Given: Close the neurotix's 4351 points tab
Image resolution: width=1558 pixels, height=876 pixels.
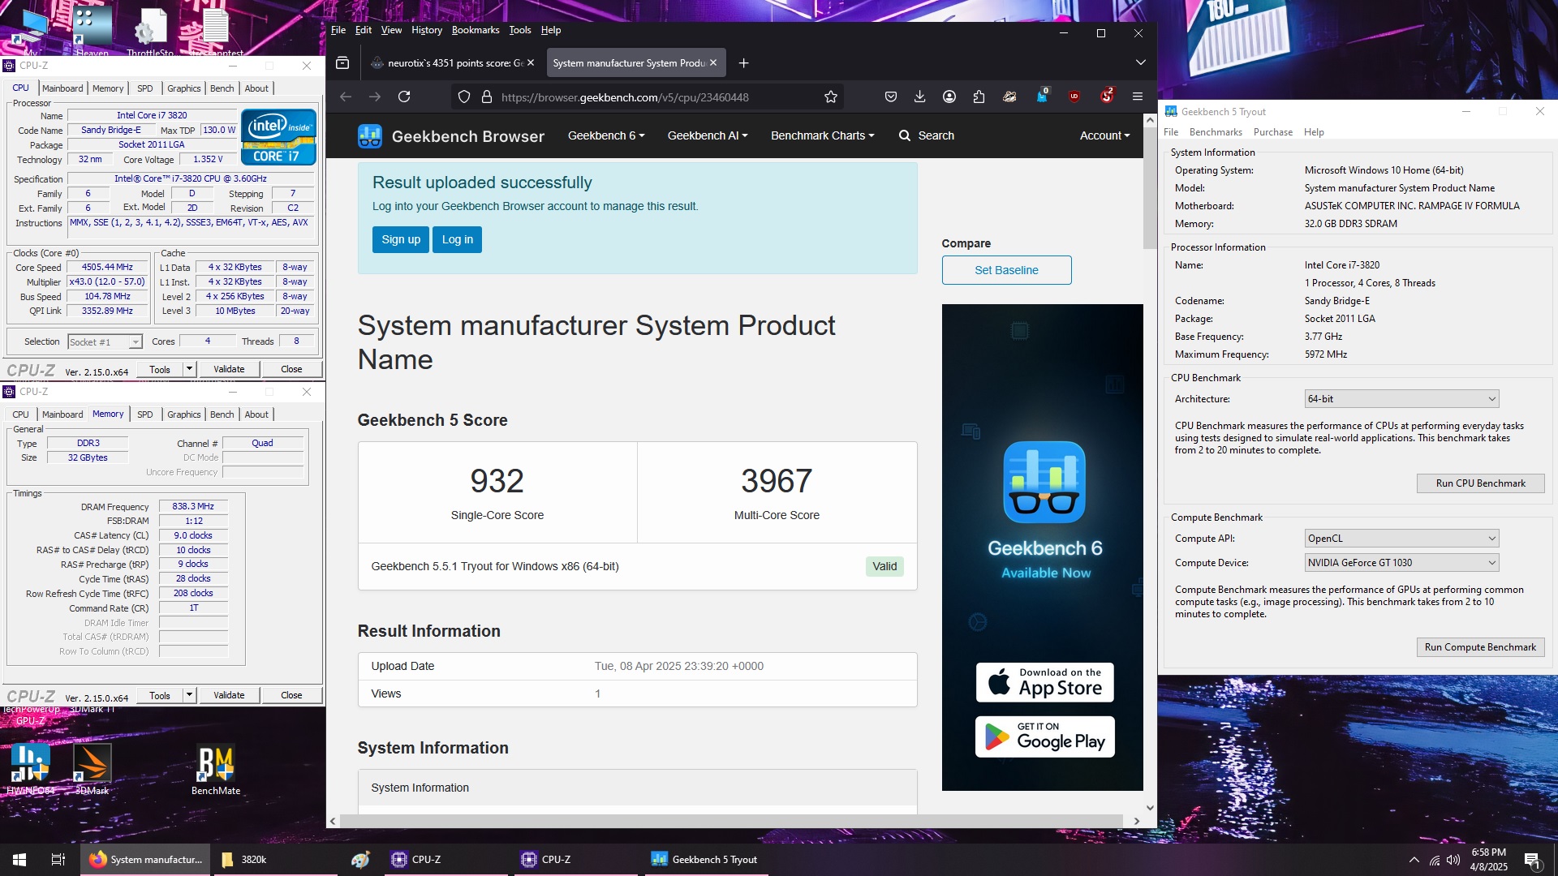Looking at the screenshot, I should (x=531, y=62).
